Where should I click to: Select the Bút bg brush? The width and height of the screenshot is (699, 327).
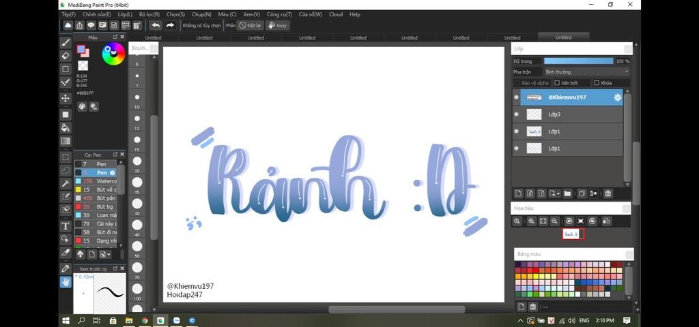click(x=96, y=206)
